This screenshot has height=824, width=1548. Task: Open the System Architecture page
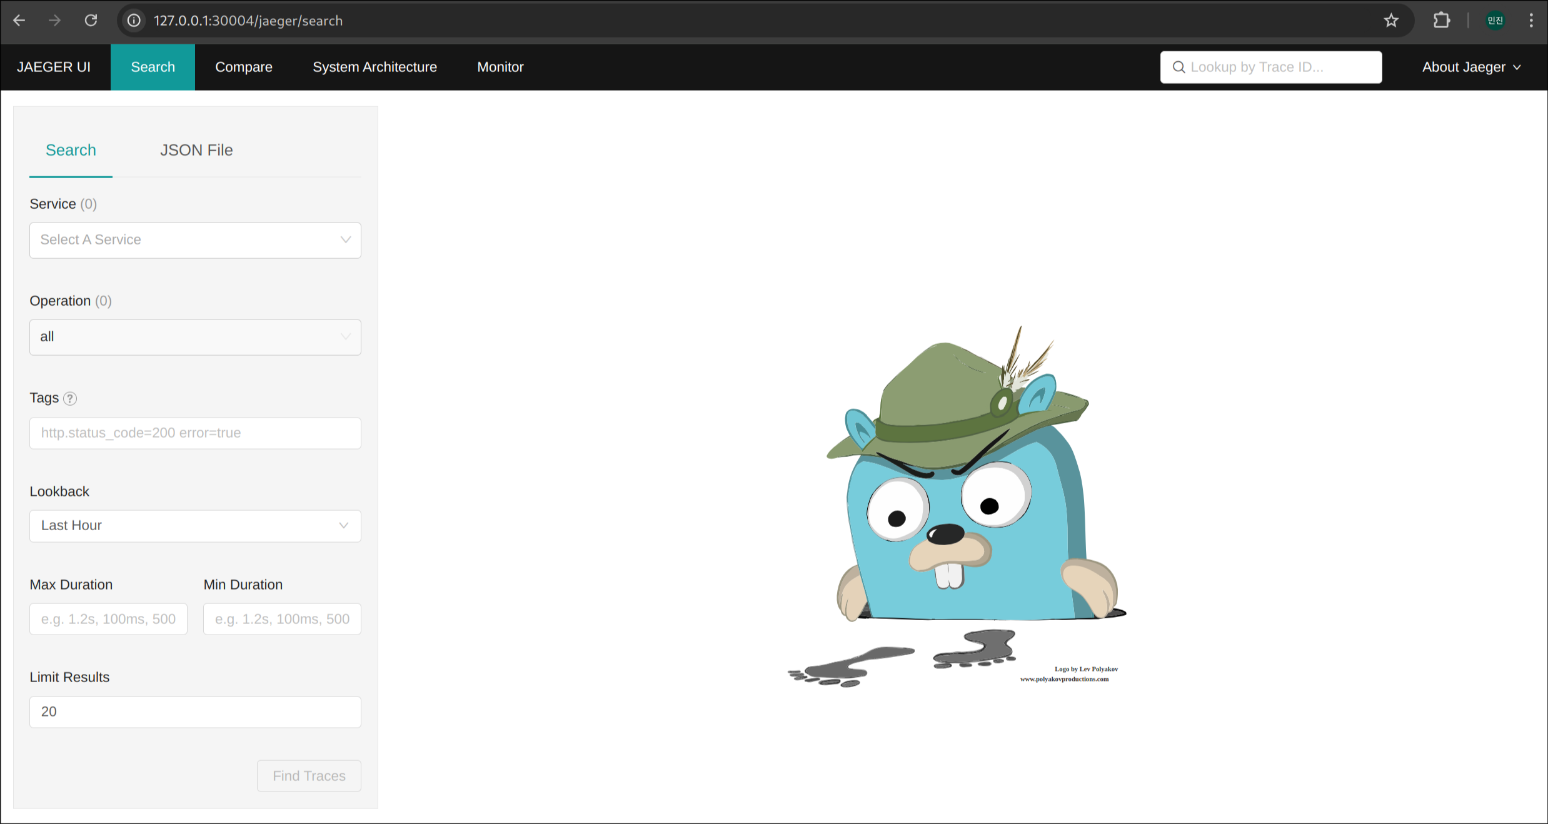tap(374, 67)
